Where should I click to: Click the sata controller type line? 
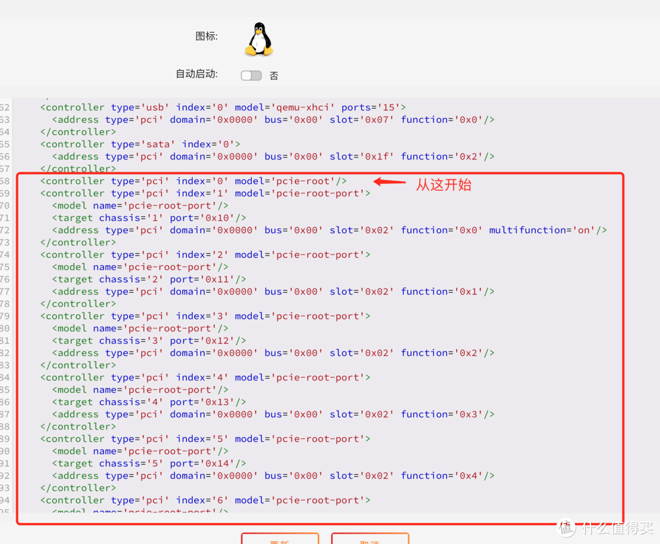point(139,144)
